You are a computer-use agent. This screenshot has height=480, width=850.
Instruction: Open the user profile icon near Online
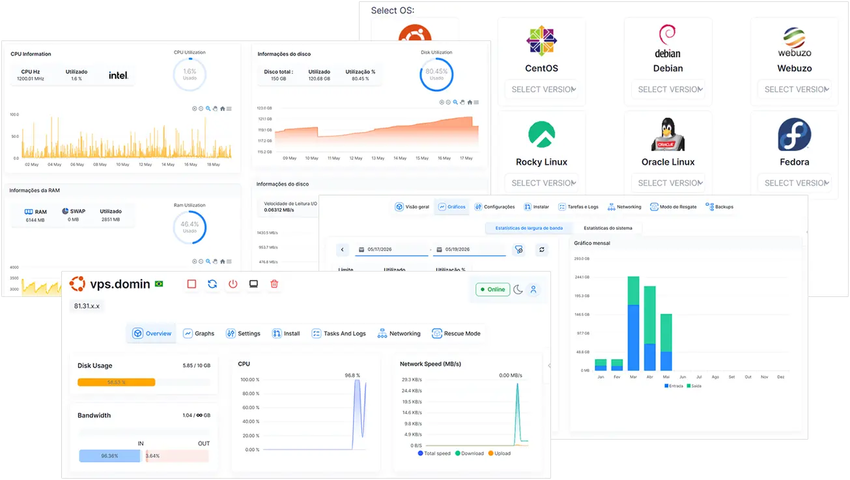(533, 289)
